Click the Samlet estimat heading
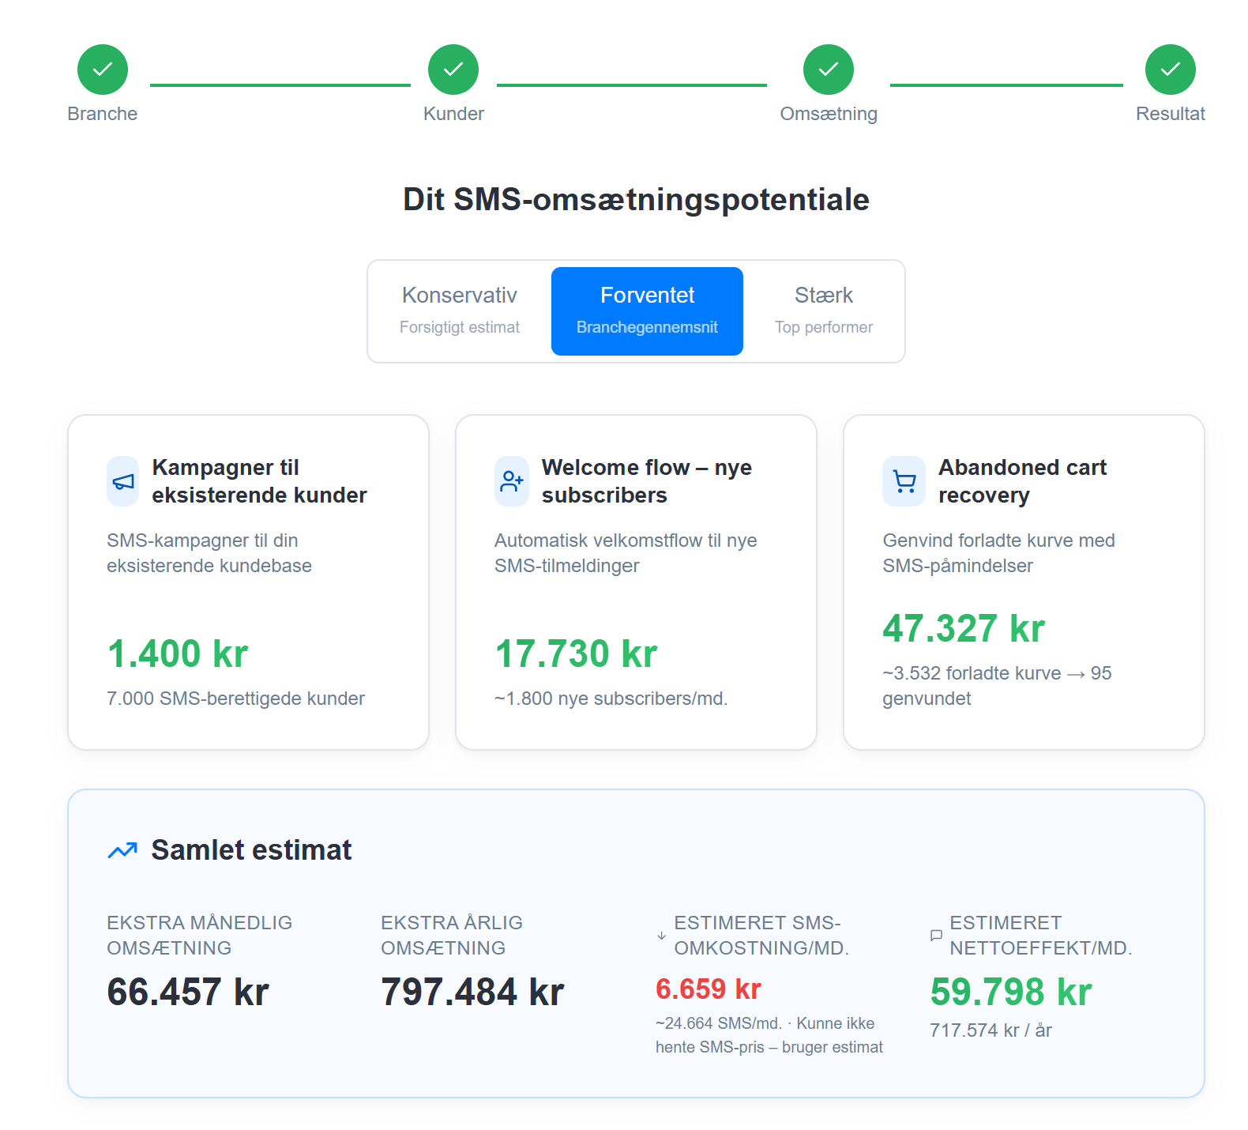Image resolution: width=1248 pixels, height=1130 pixels. pos(251,850)
